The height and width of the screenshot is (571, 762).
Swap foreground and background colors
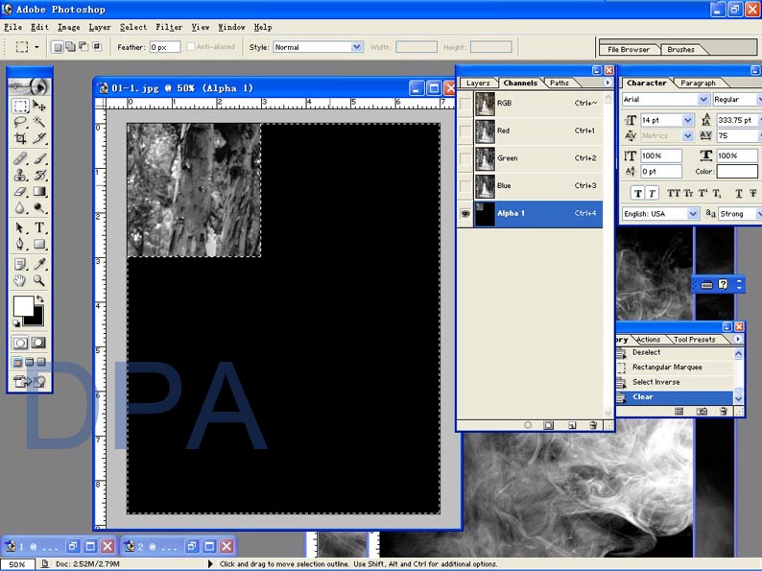[x=40, y=298]
